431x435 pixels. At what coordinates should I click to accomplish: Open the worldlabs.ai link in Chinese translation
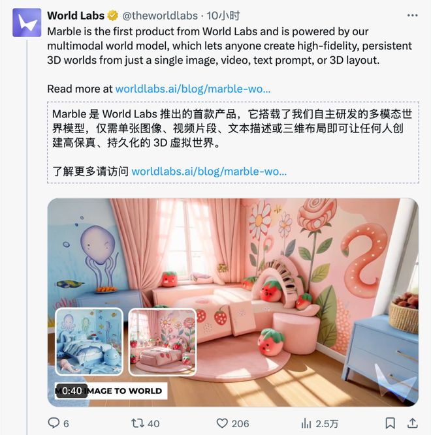point(209,171)
